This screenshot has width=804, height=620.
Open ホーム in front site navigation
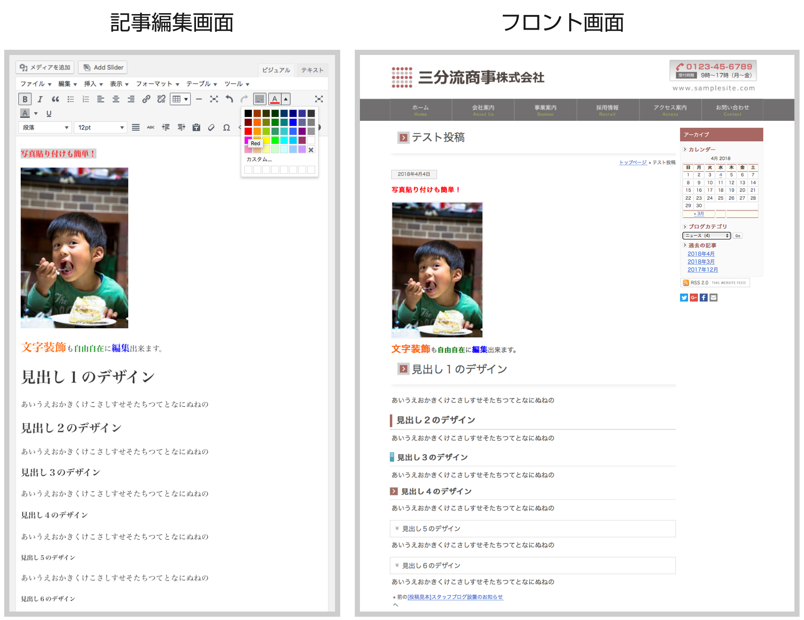[x=421, y=110]
